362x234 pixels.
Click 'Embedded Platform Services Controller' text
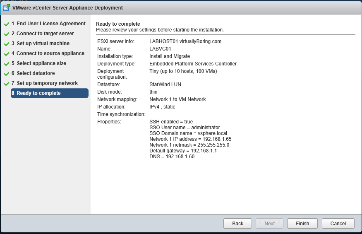(193, 64)
